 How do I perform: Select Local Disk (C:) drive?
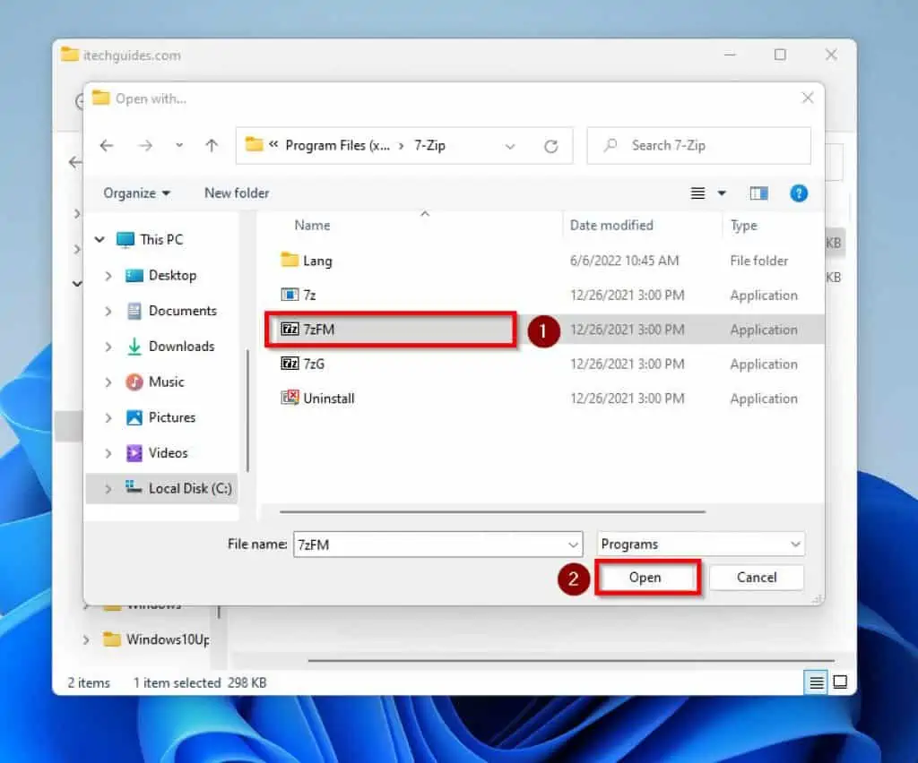point(190,488)
